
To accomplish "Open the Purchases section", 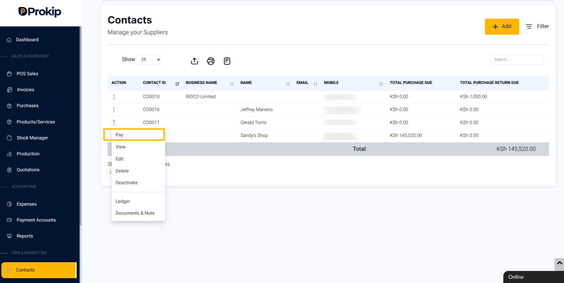I will [28, 106].
